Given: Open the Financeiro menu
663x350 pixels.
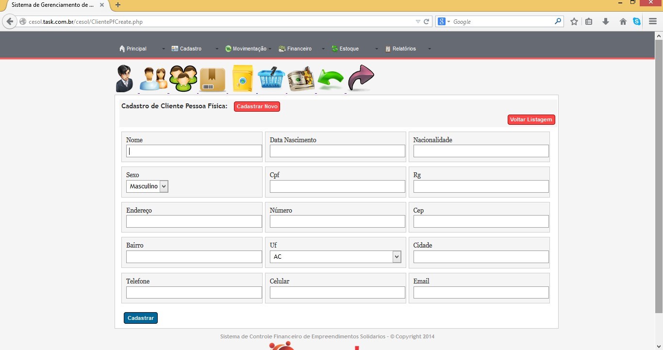Looking at the screenshot, I should pos(299,49).
